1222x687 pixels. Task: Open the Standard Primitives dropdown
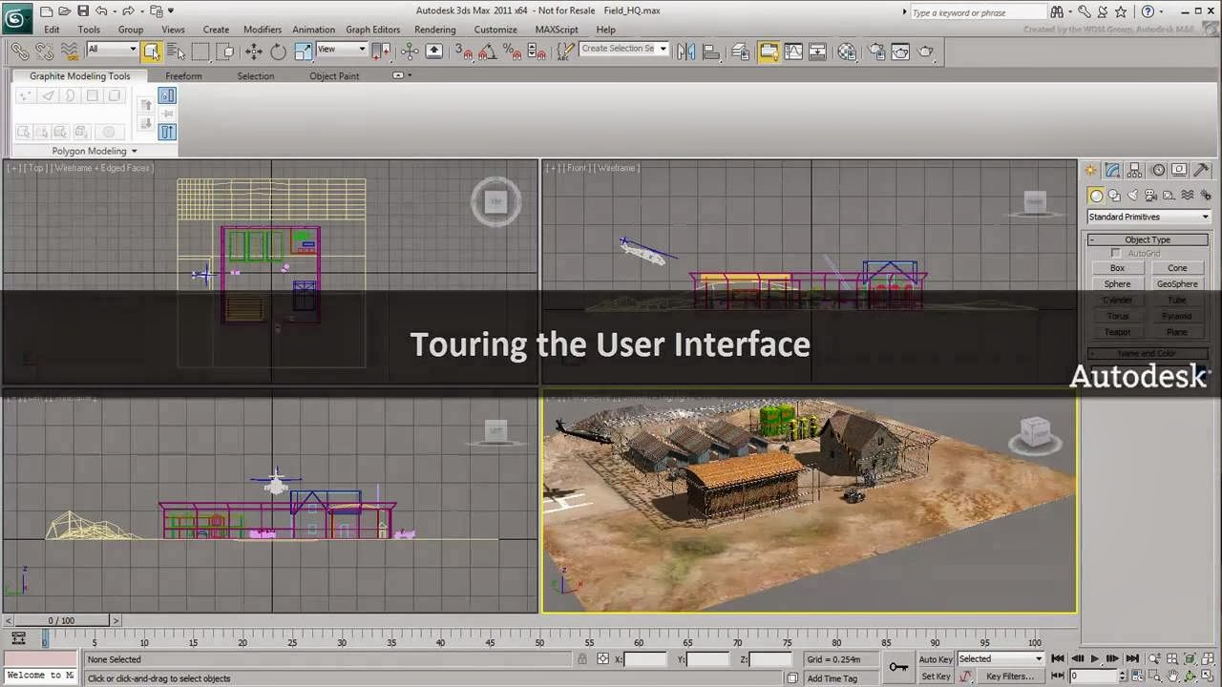(1148, 217)
